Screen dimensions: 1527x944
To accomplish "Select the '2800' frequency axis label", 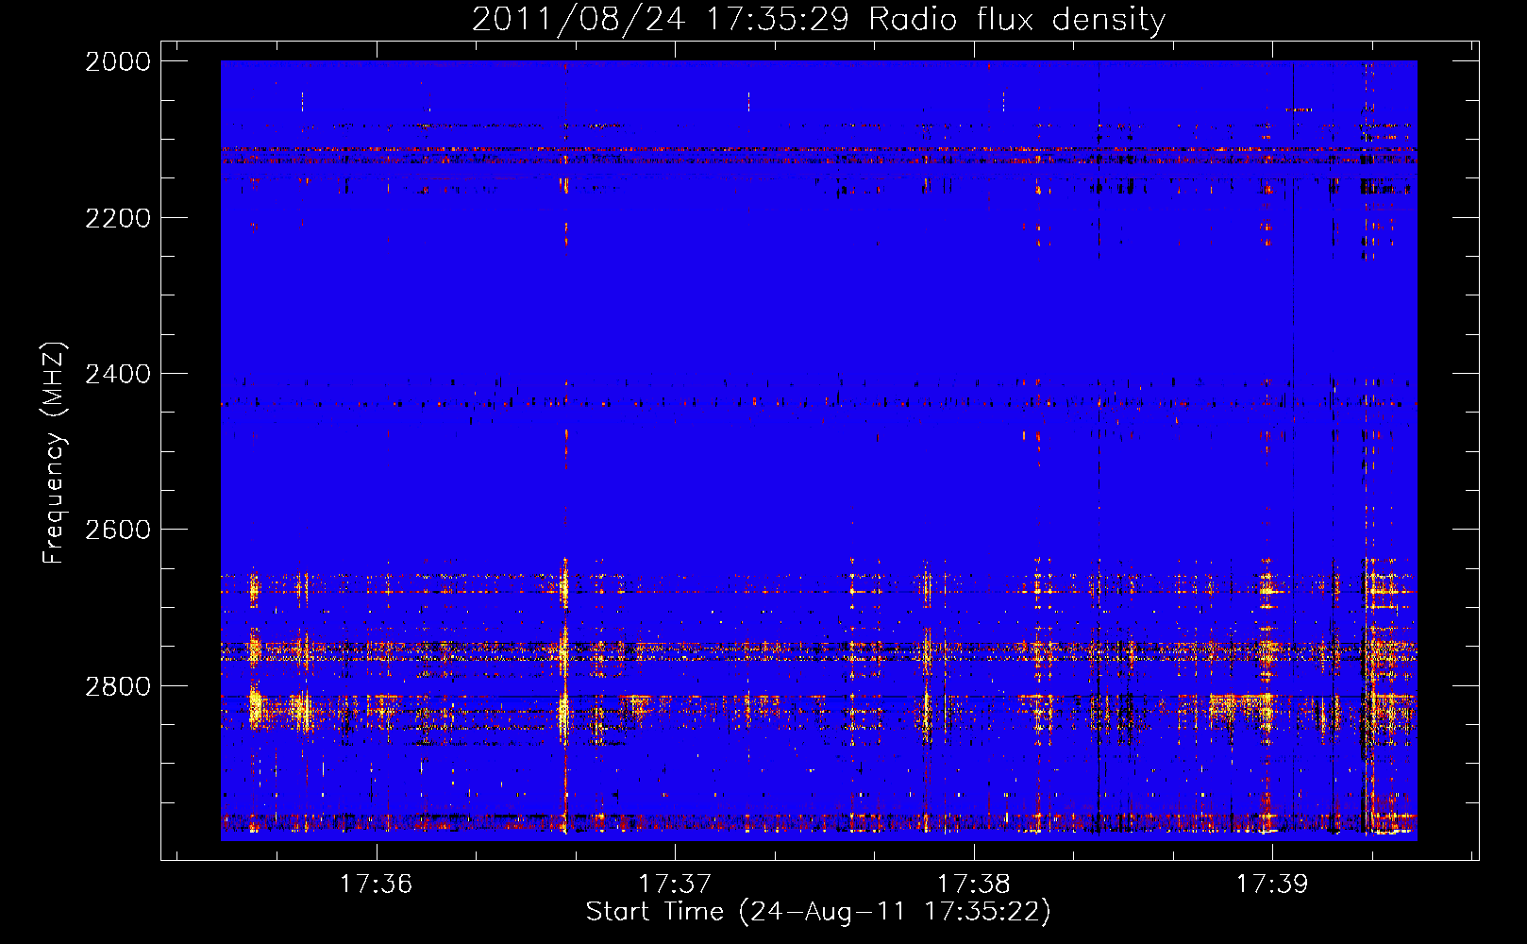I will pyautogui.click(x=118, y=685).
